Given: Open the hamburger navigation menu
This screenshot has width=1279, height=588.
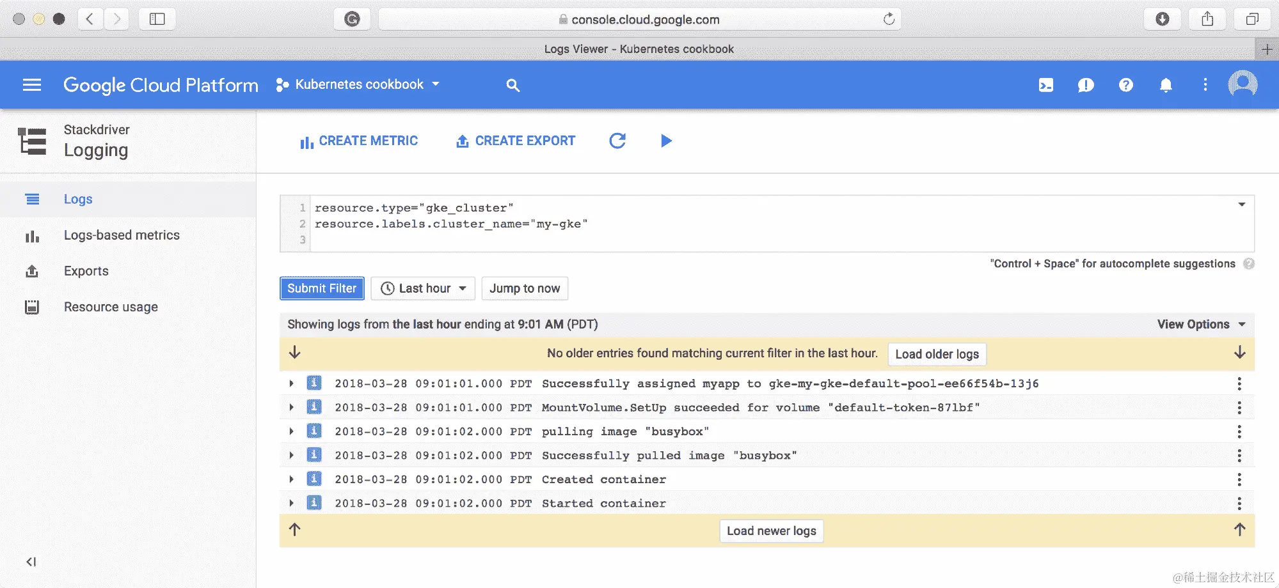Looking at the screenshot, I should coord(32,85).
